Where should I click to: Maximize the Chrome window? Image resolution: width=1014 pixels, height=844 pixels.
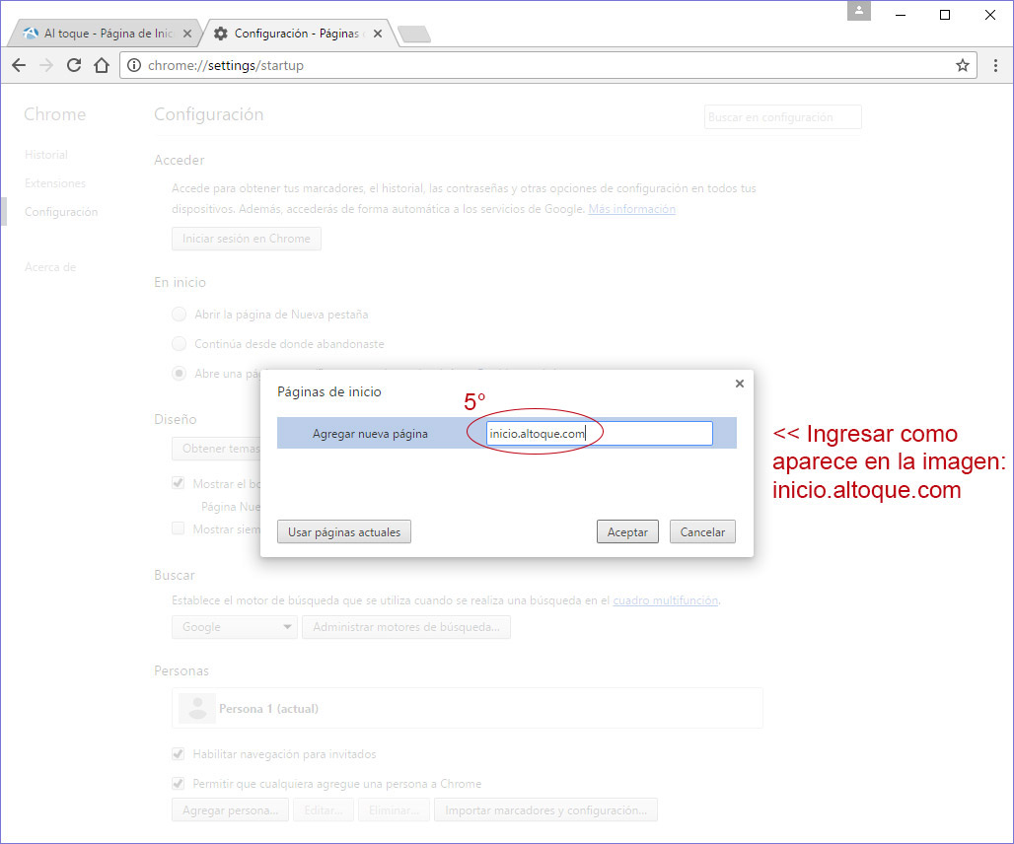click(x=945, y=15)
